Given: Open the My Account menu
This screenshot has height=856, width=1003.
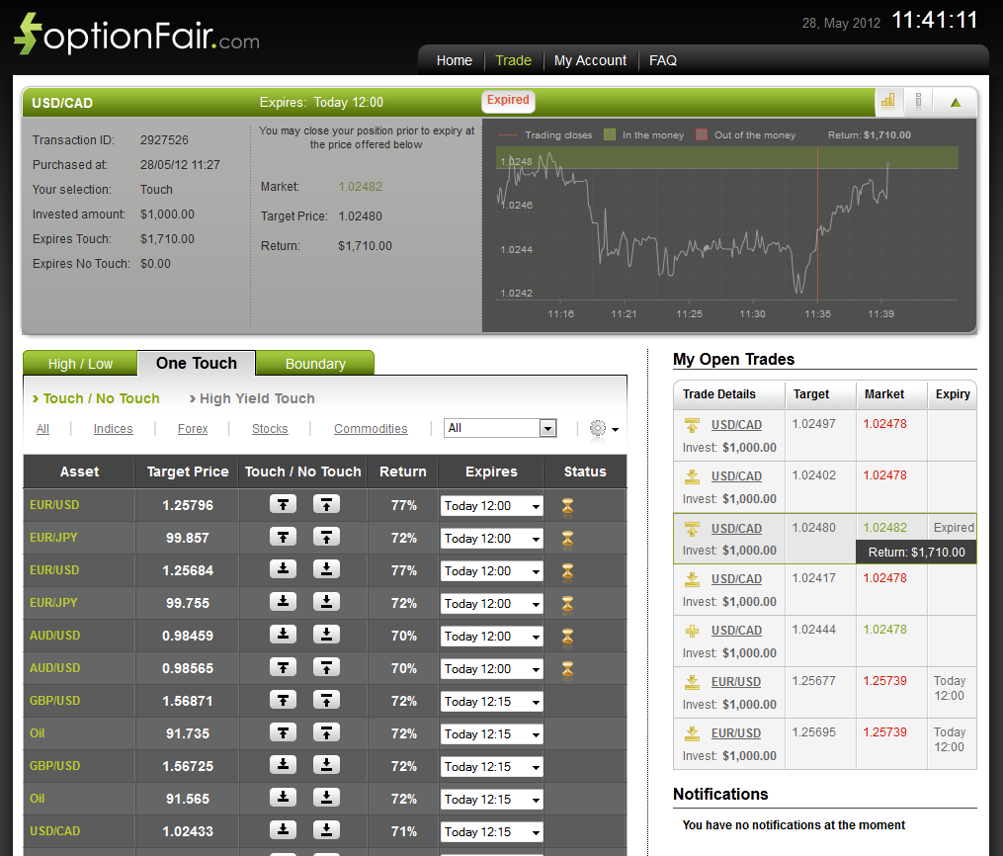Looking at the screenshot, I should click(x=590, y=60).
